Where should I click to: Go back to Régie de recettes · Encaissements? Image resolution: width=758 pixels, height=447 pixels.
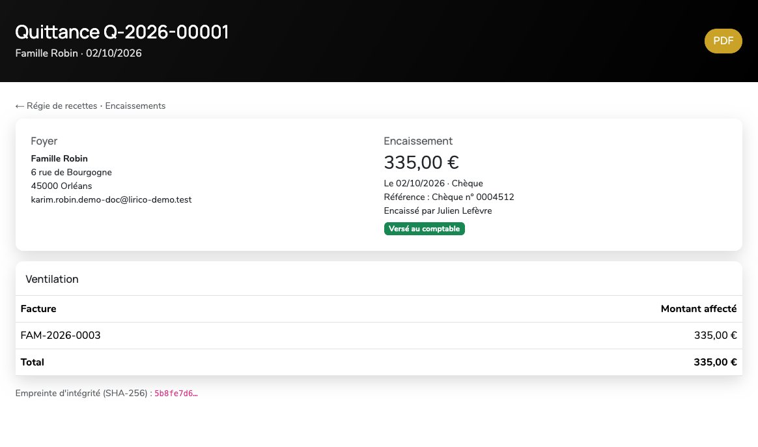[x=91, y=106]
